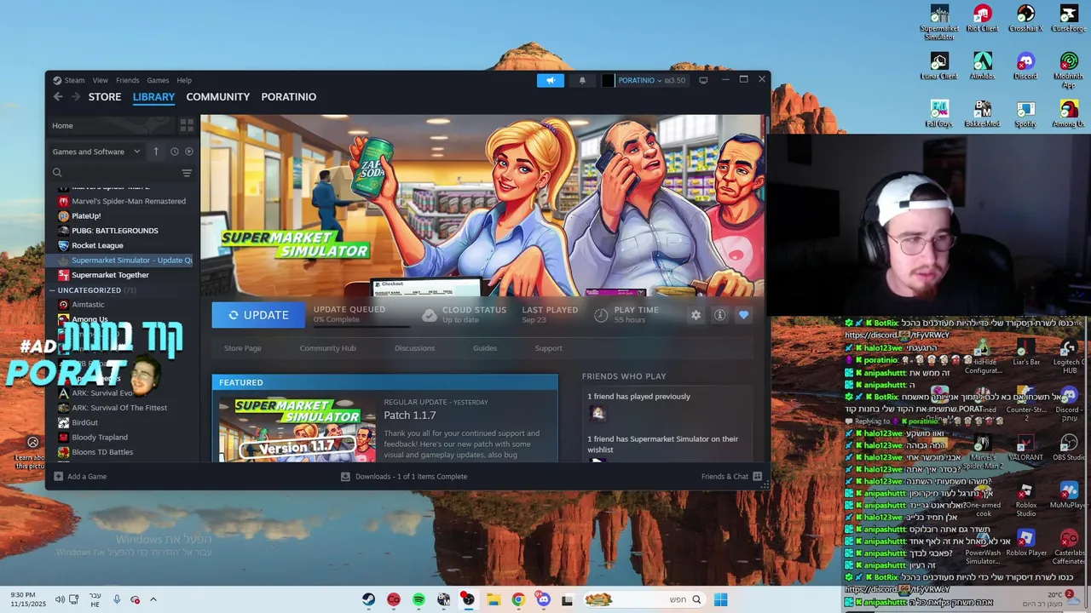Image resolution: width=1091 pixels, height=613 pixels.
Task: Click the blue UPDATE button
Action: (258, 315)
